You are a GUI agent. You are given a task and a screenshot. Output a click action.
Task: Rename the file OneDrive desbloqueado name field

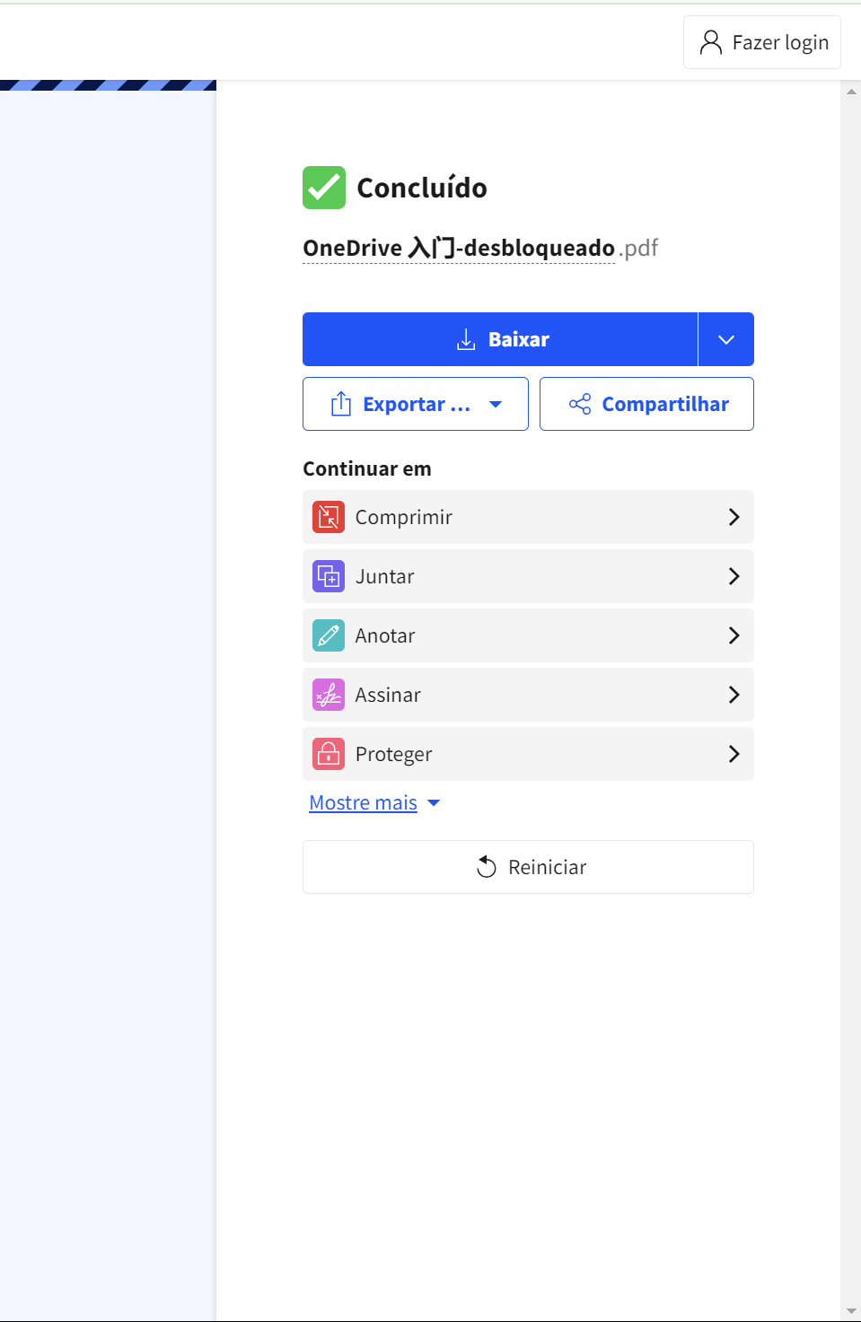(459, 248)
